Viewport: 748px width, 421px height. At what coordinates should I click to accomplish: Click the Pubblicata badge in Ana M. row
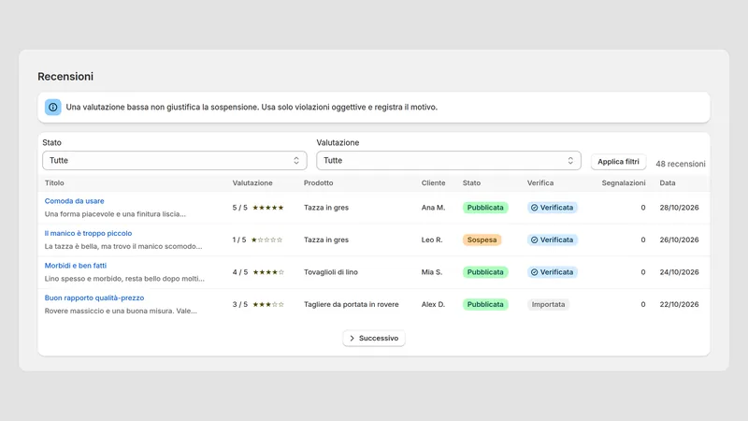(x=485, y=208)
